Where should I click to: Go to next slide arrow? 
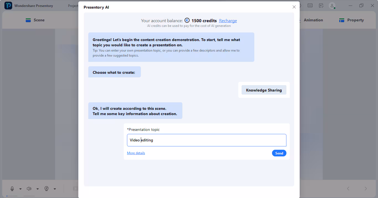coord(366,189)
